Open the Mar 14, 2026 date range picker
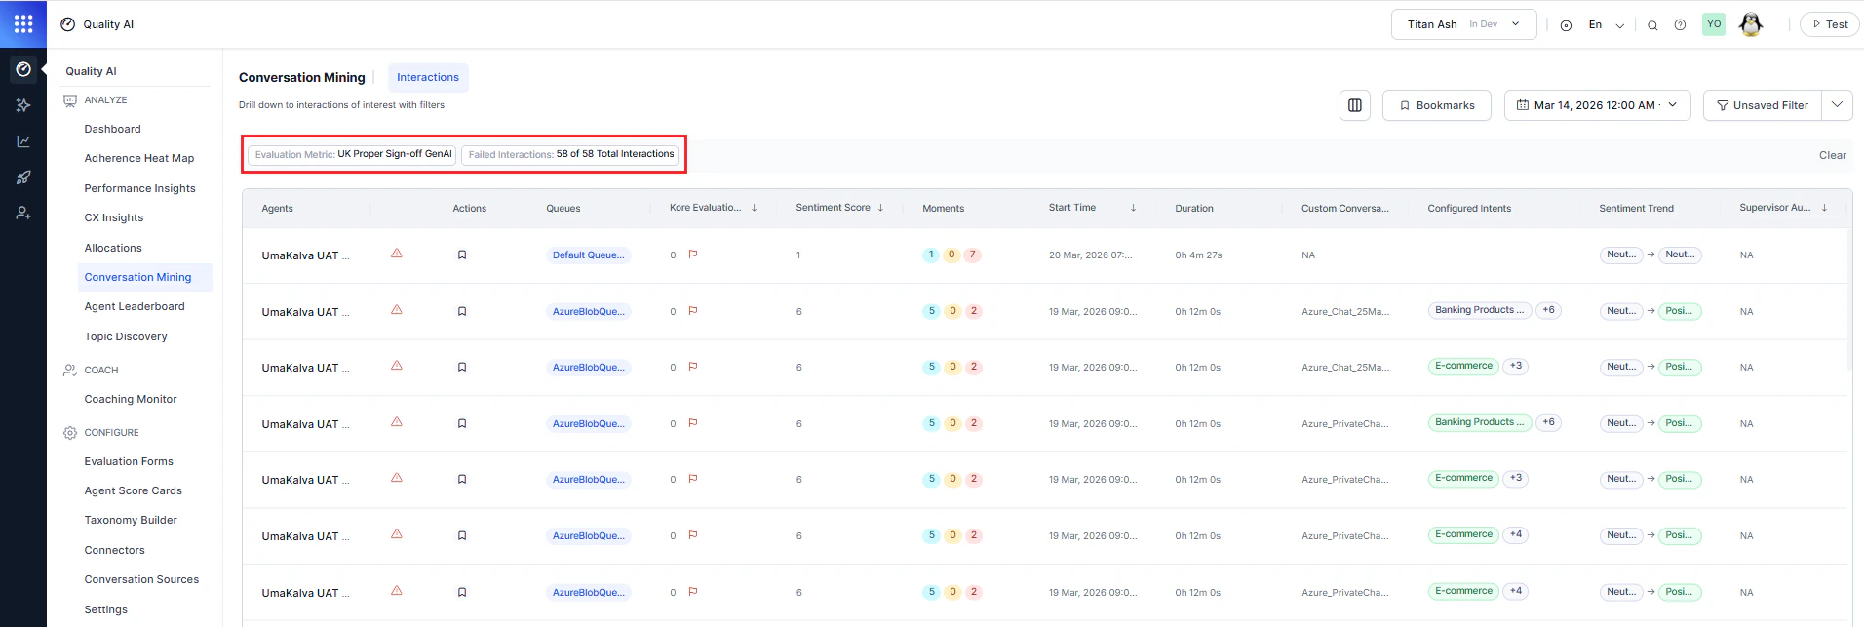This screenshot has width=1864, height=627. (1598, 105)
